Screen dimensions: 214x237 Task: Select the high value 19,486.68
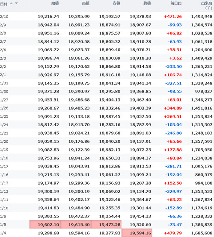click(79, 100)
